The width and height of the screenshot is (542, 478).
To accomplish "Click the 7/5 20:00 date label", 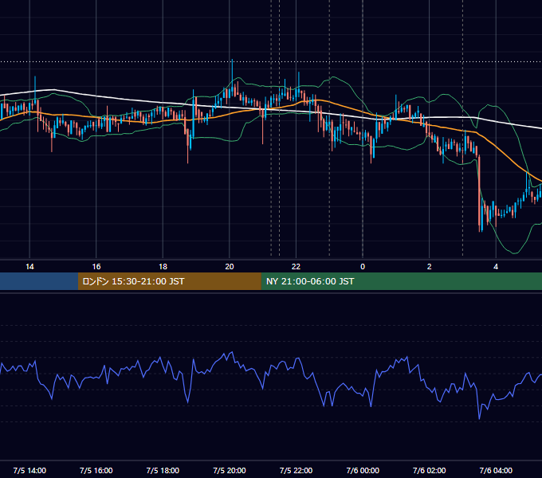I will pyautogui.click(x=230, y=470).
